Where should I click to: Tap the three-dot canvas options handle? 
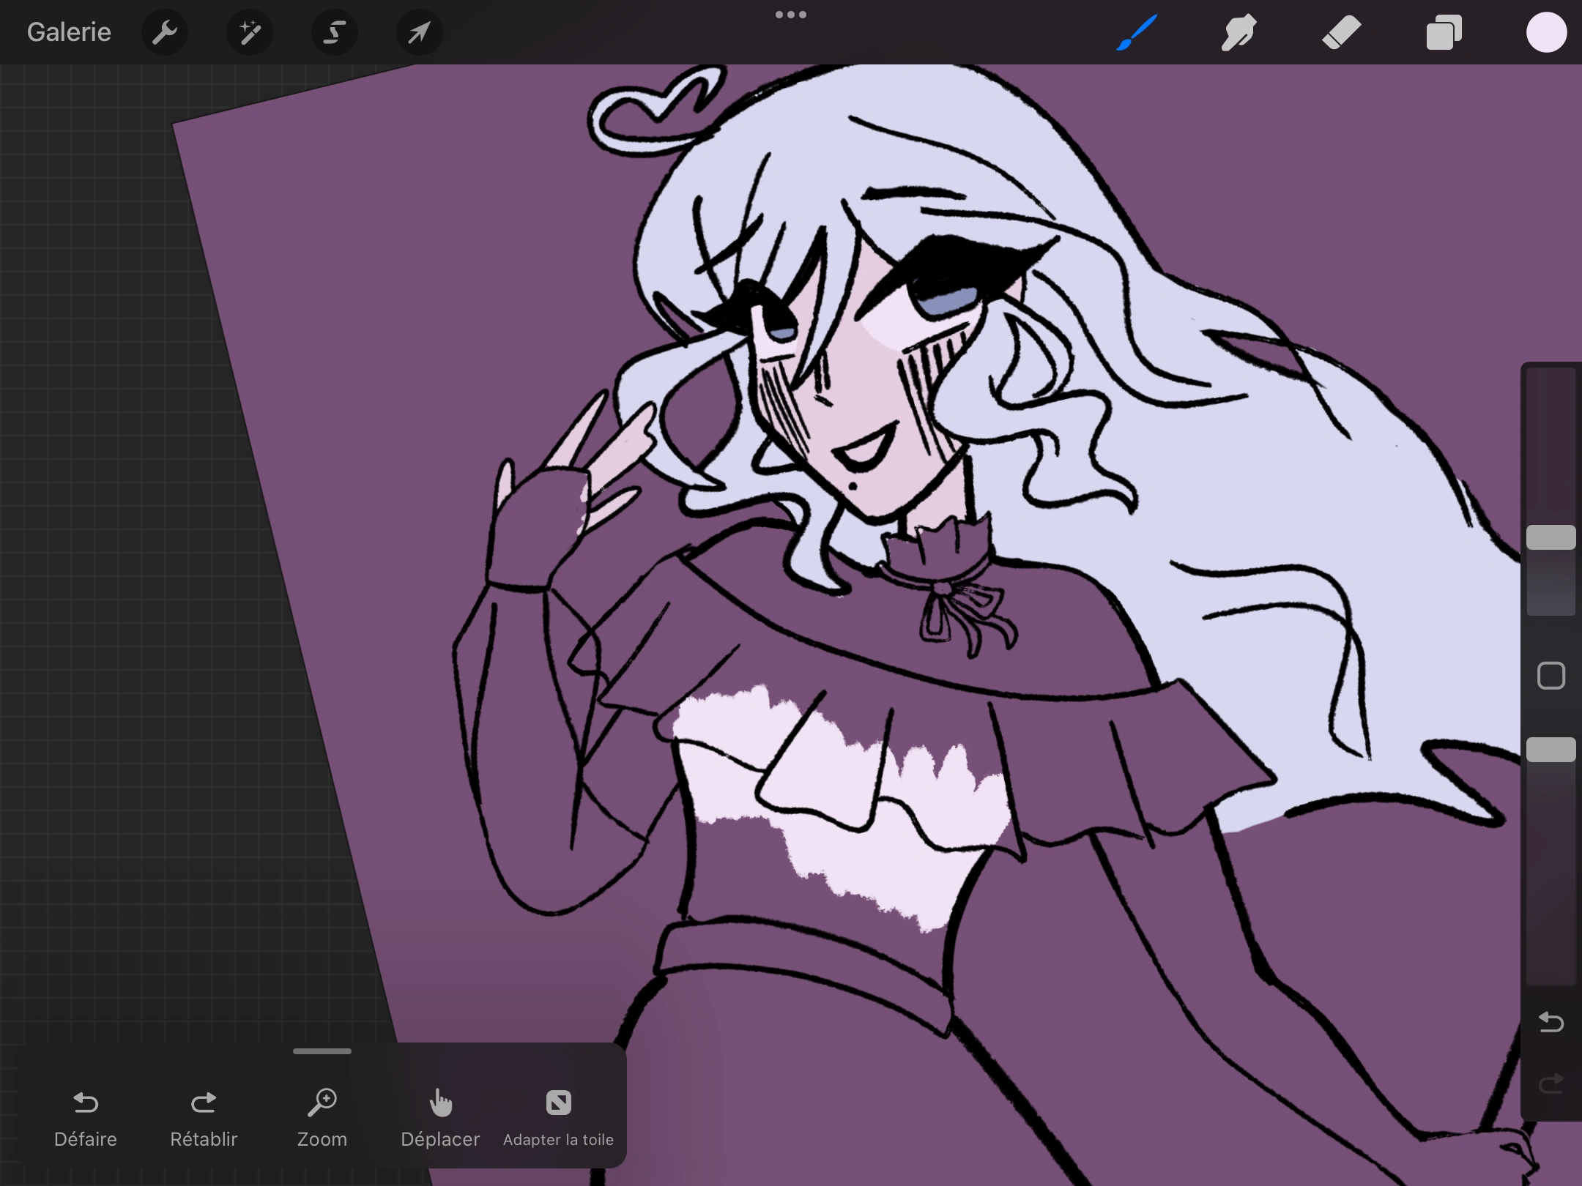[791, 14]
